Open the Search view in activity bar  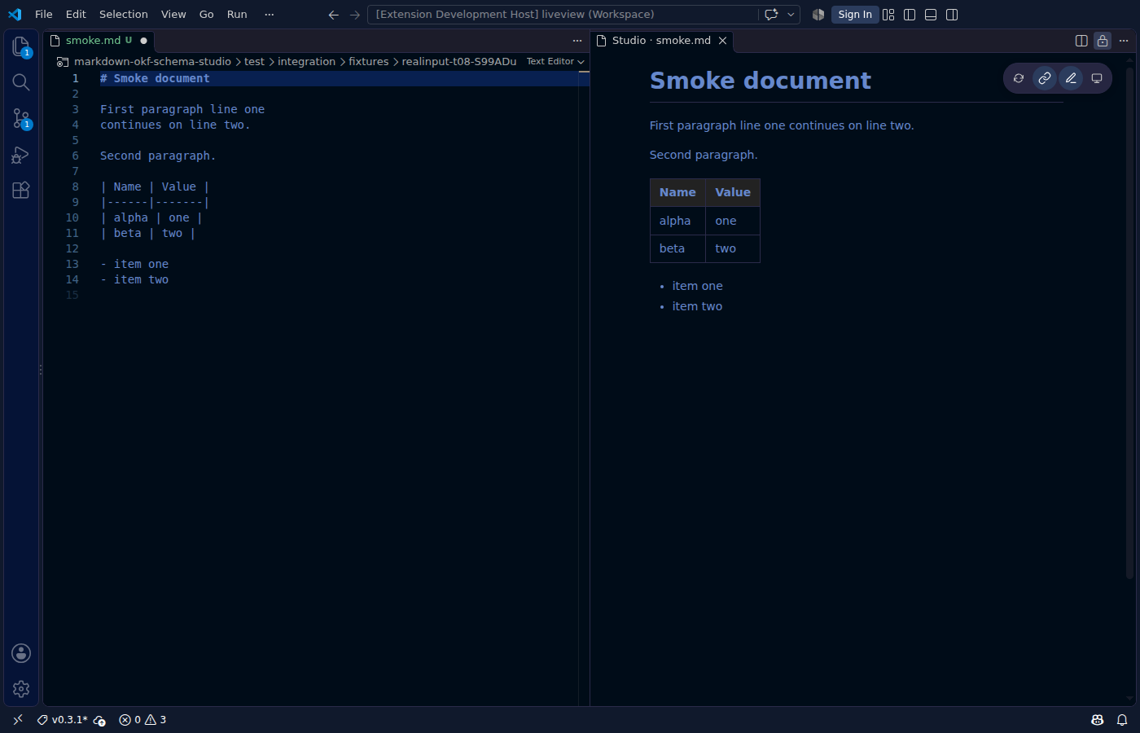[21, 82]
